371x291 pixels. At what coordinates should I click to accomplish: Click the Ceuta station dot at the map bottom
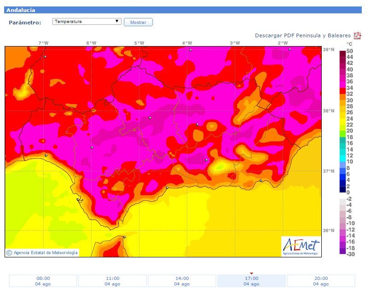pyautogui.click(x=124, y=237)
